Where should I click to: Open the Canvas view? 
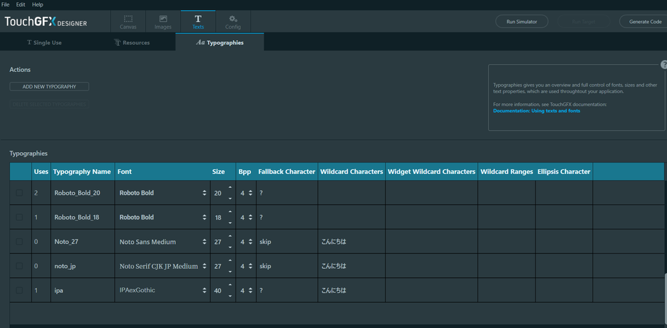(128, 22)
